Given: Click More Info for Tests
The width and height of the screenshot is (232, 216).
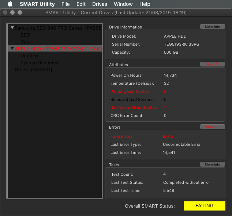Looking at the screenshot, I should pos(213,164).
